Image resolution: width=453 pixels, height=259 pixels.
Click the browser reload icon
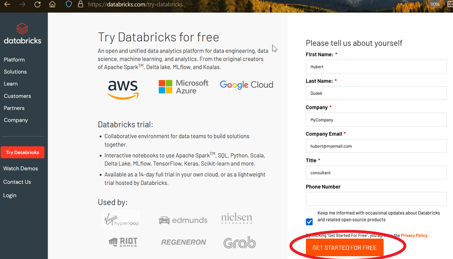(38, 5)
